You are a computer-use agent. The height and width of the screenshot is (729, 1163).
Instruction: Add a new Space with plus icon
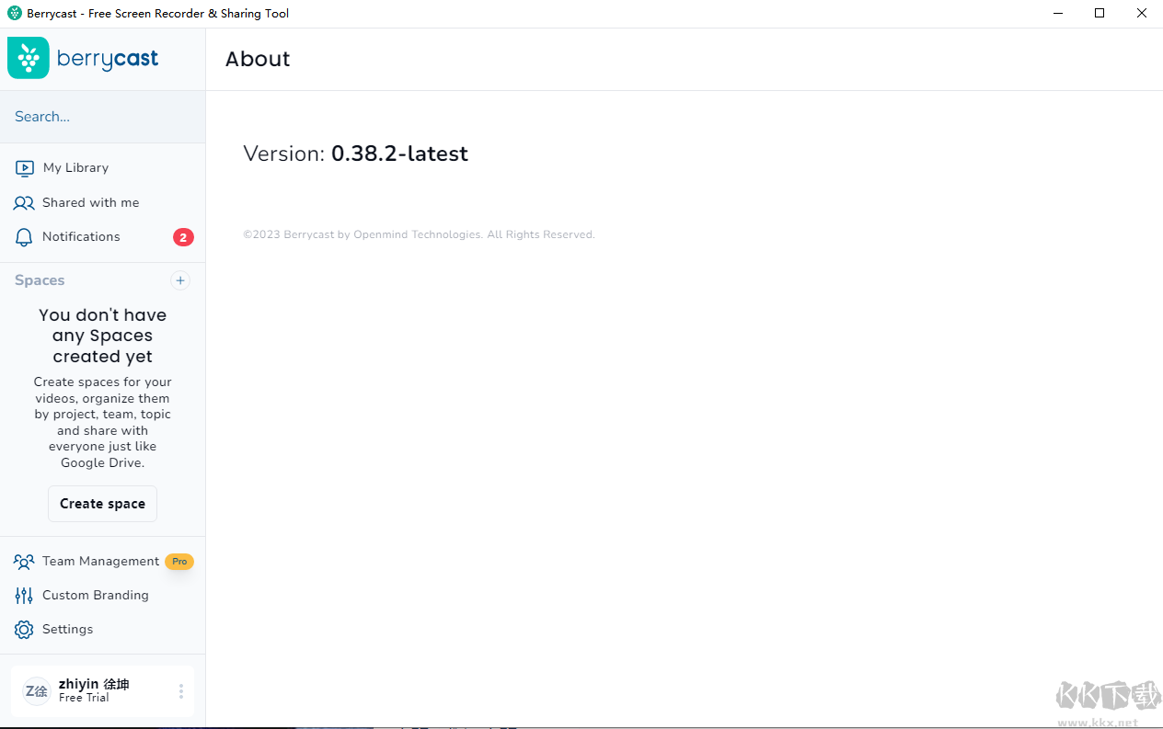[180, 280]
